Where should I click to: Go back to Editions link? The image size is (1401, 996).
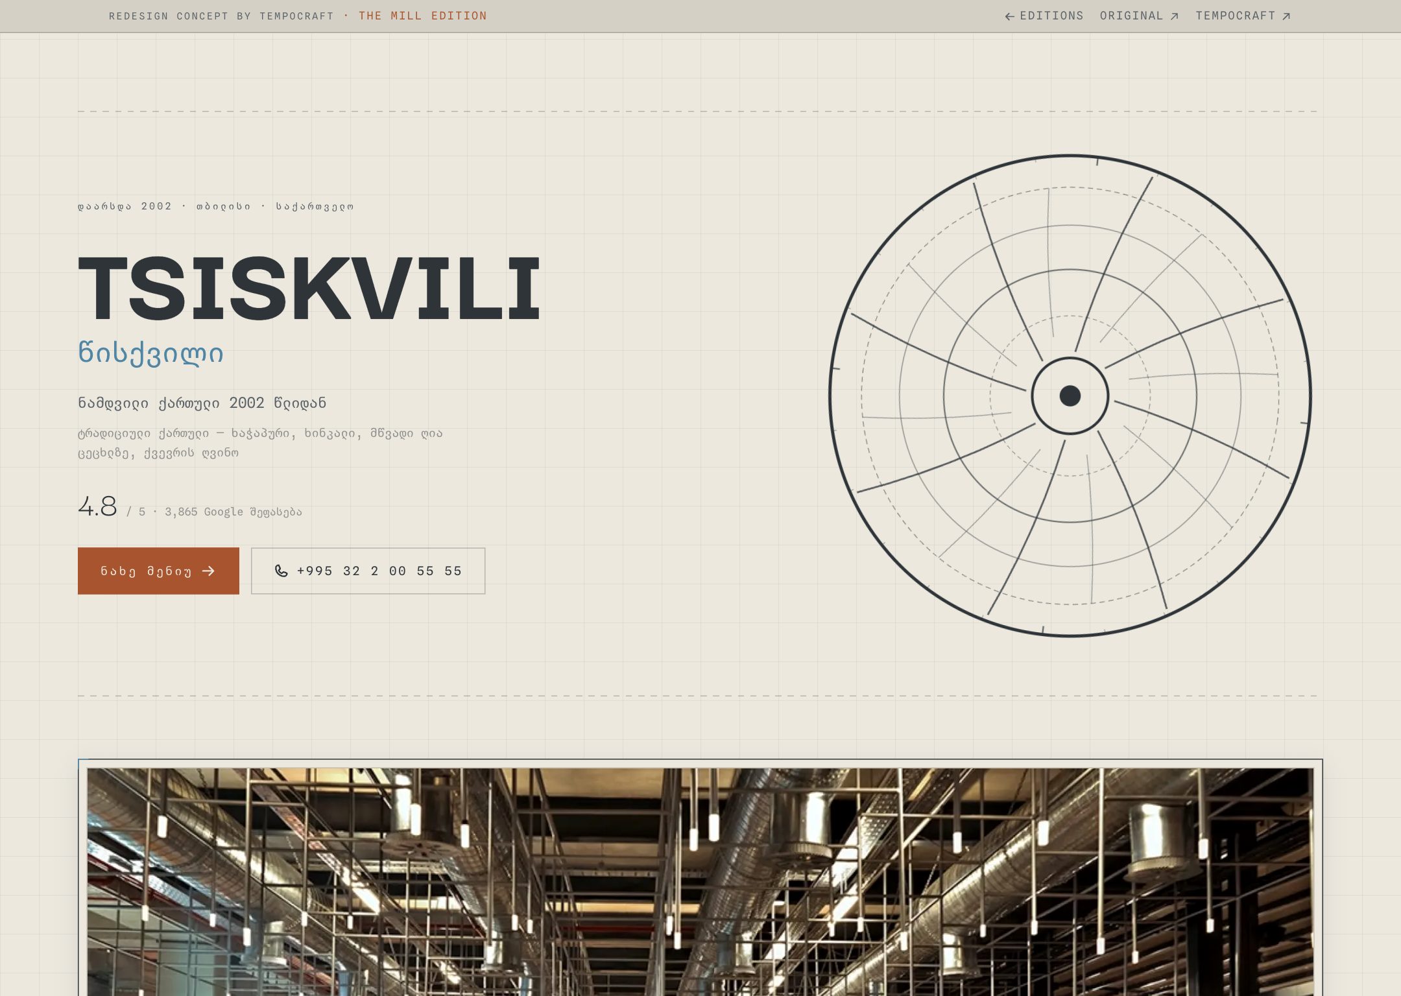coord(1044,16)
